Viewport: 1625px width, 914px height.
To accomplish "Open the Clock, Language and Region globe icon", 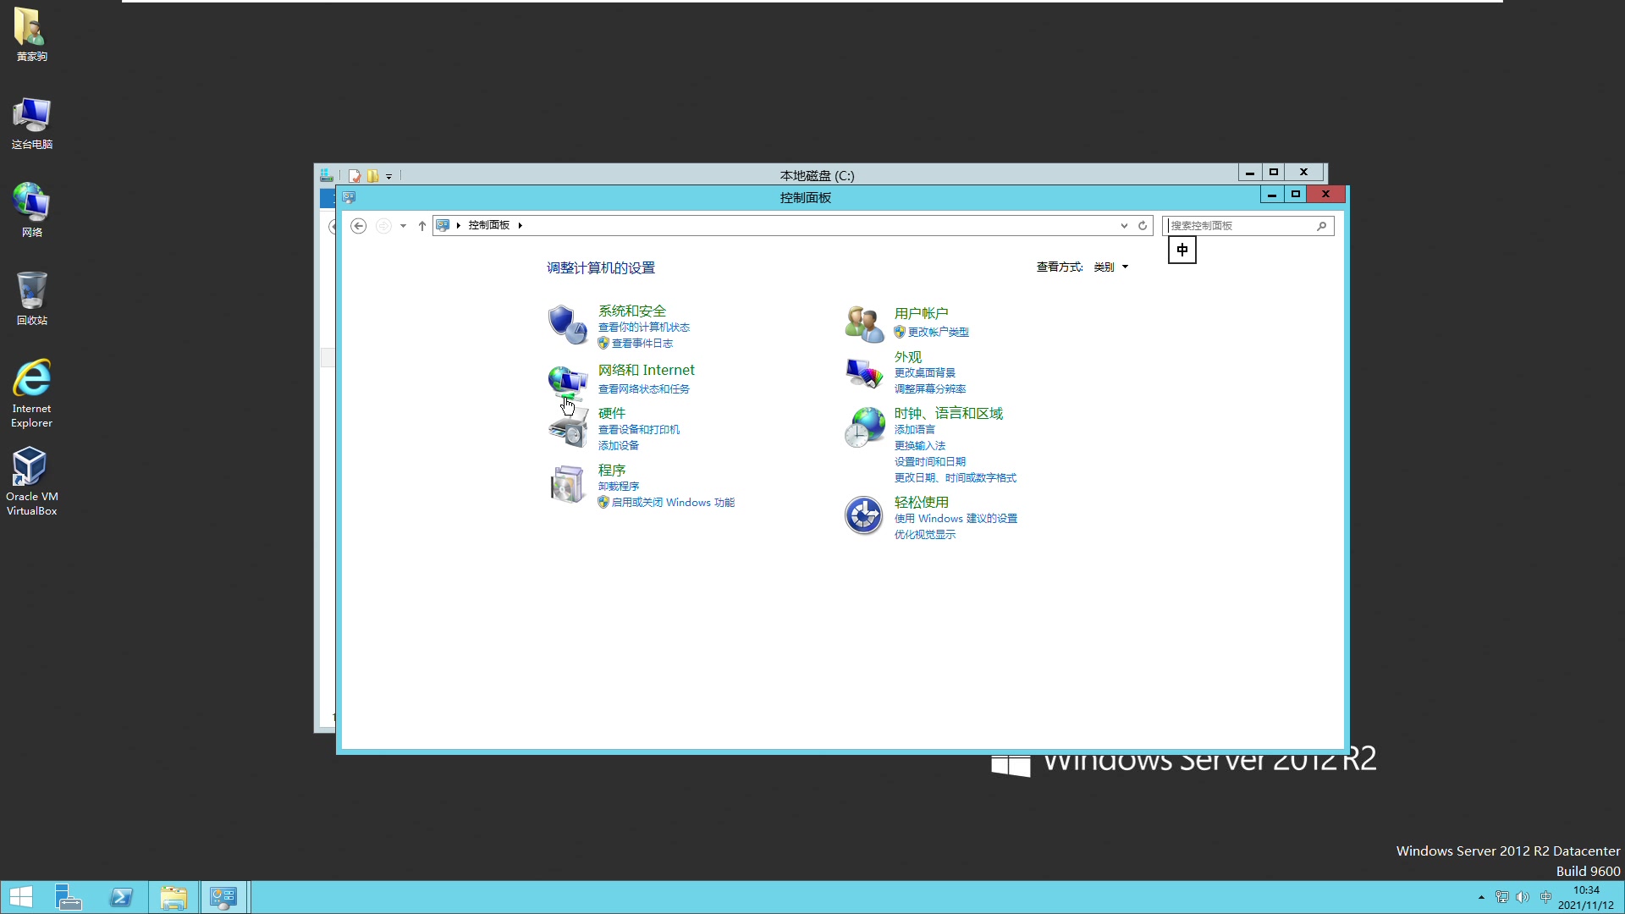I will coord(864,427).
